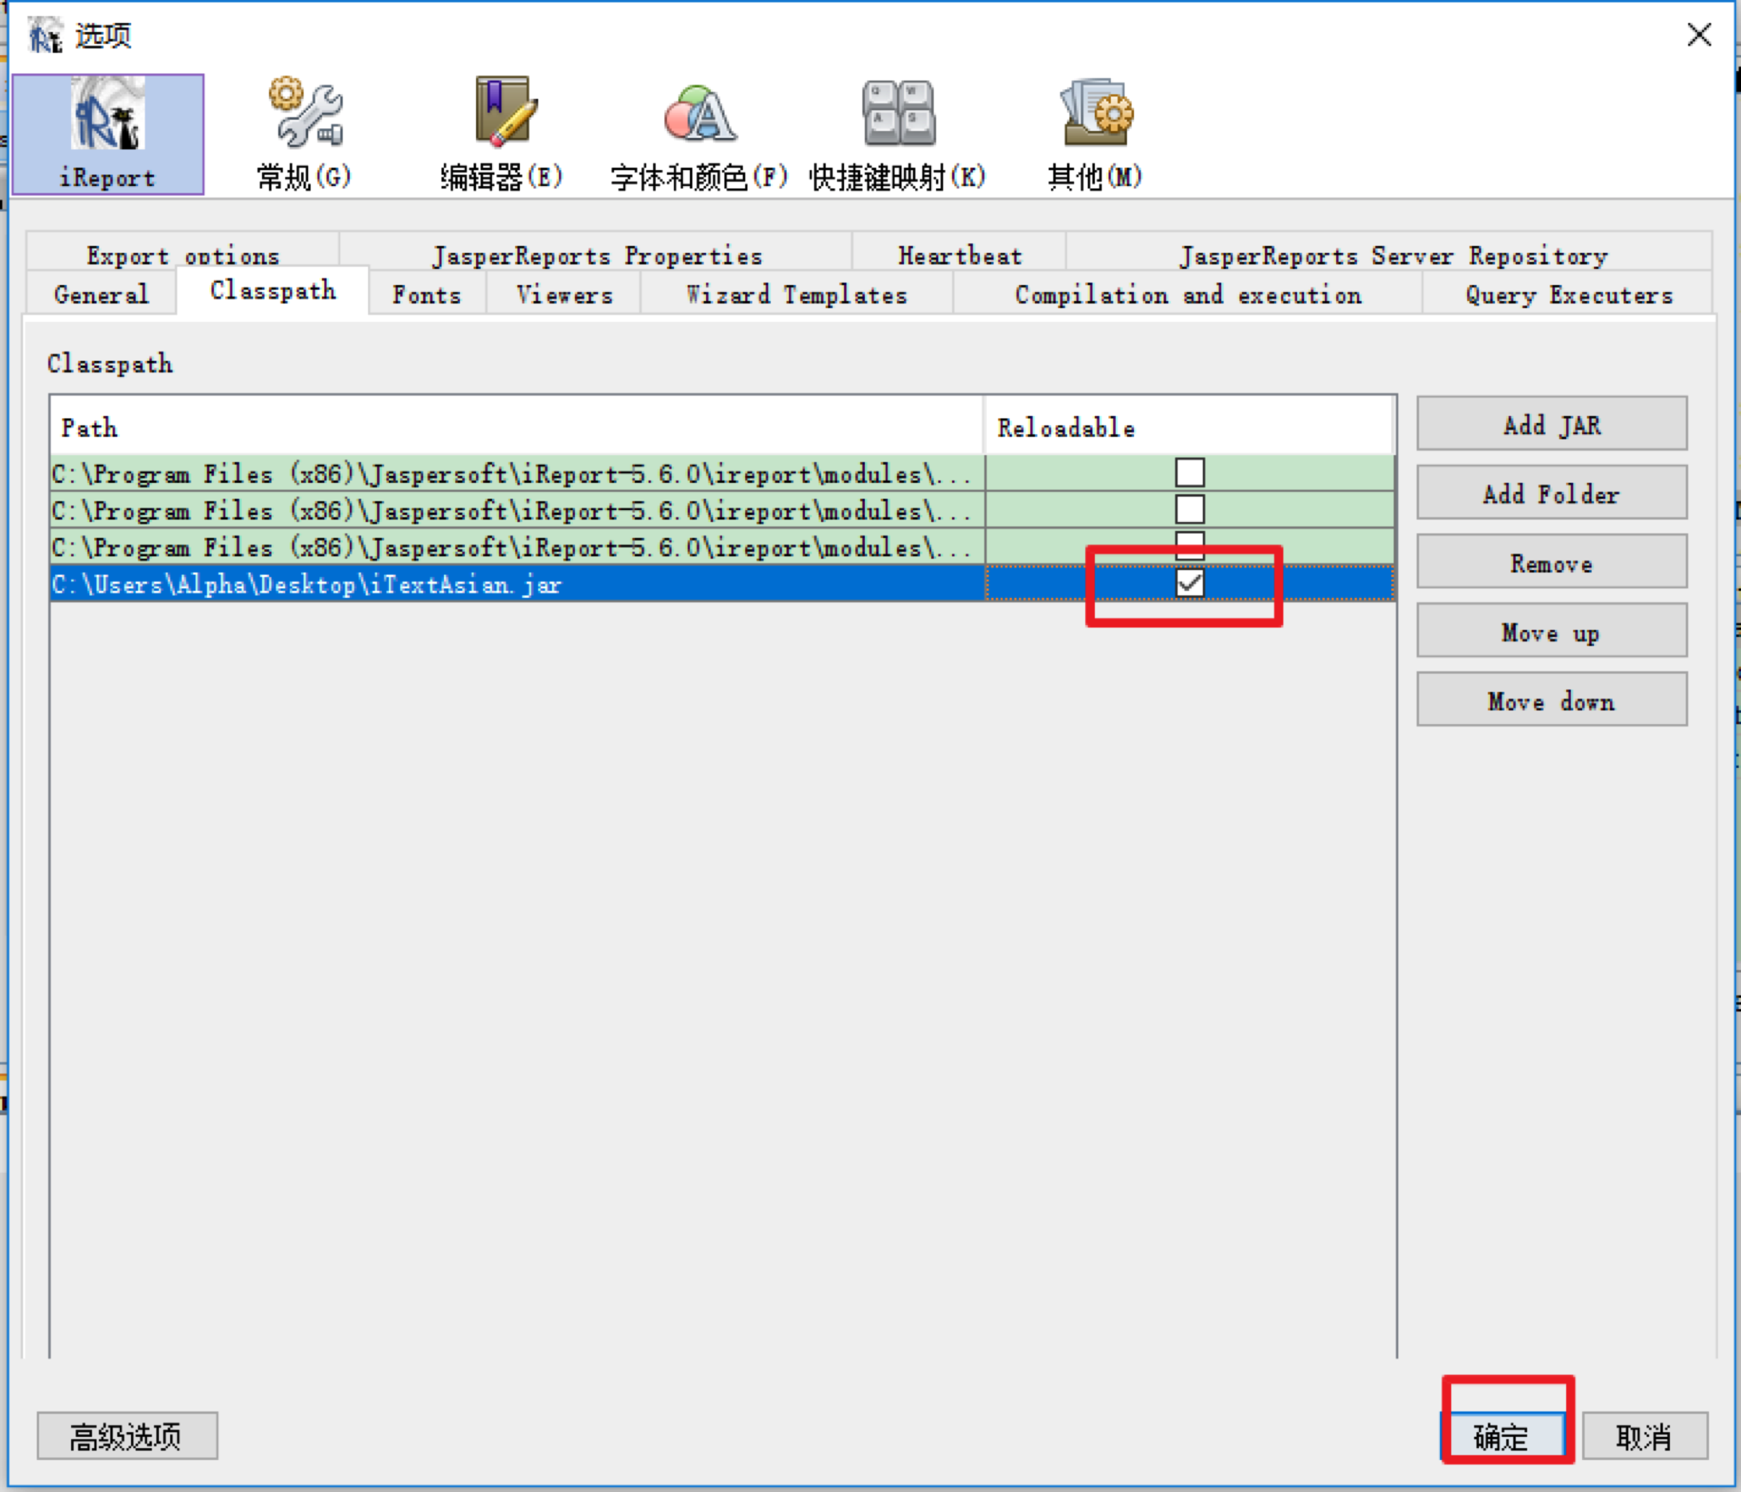This screenshot has width=1741, height=1492.
Task: Tick the Reloadable checkbox for the second classpath row
Action: [1189, 509]
